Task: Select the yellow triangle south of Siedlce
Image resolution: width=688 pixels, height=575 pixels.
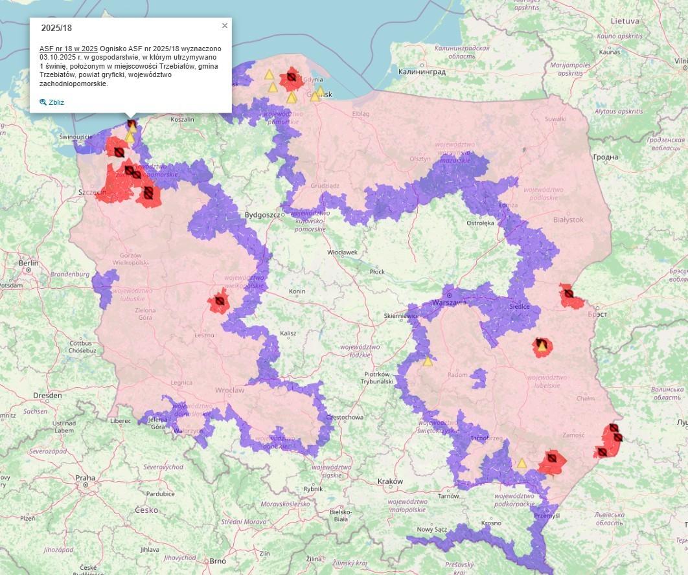Action: pyautogui.click(x=542, y=346)
